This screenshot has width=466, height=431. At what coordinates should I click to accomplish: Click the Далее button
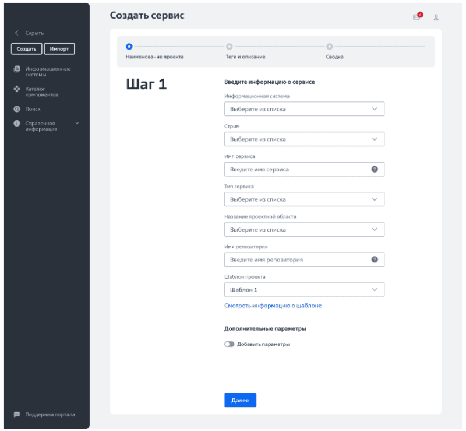(240, 400)
